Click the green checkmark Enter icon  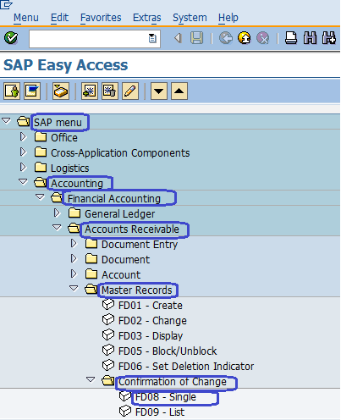click(x=11, y=38)
